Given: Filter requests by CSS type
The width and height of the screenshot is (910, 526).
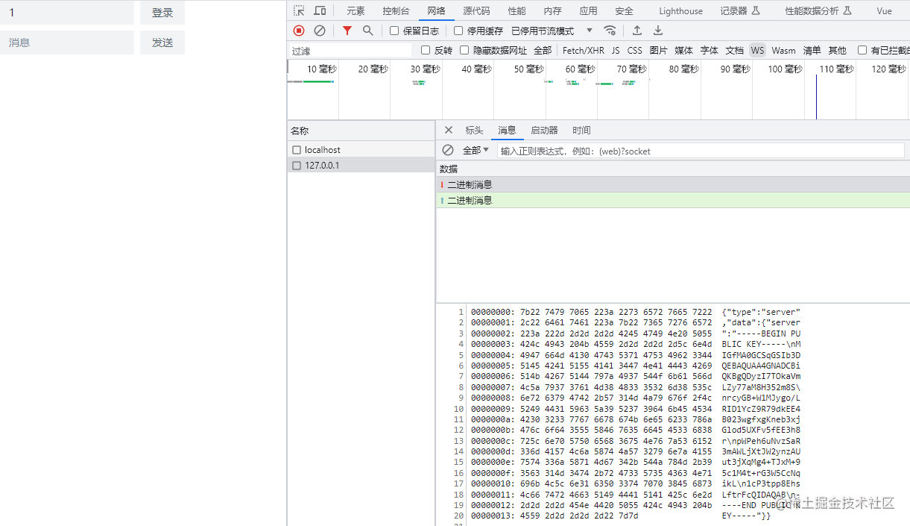Looking at the screenshot, I should tap(634, 50).
